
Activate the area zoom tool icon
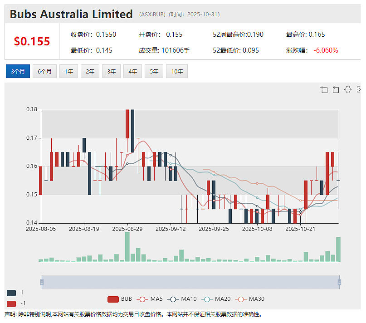click(x=324, y=89)
